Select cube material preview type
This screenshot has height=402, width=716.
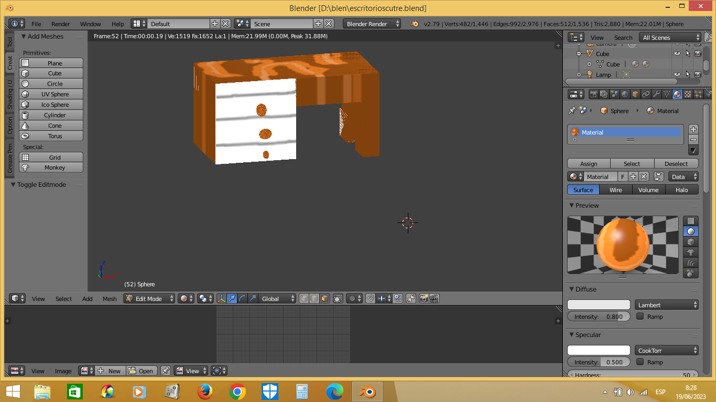(x=691, y=242)
